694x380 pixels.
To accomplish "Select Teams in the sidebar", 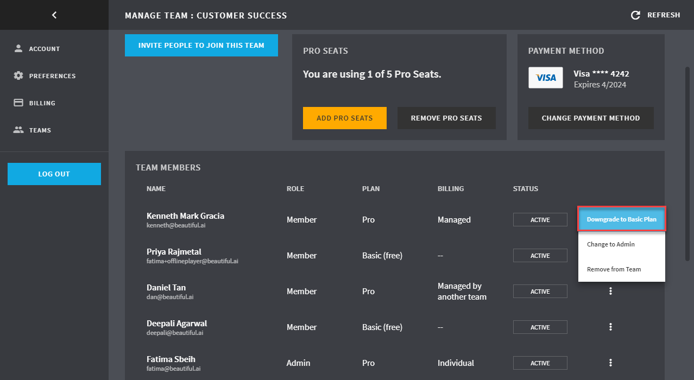I will (40, 130).
